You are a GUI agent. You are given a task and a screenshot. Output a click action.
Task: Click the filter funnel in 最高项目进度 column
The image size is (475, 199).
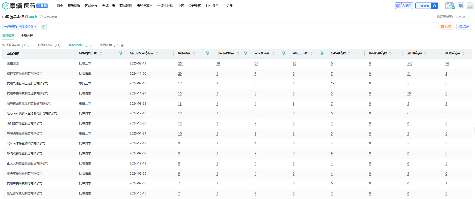point(121,53)
